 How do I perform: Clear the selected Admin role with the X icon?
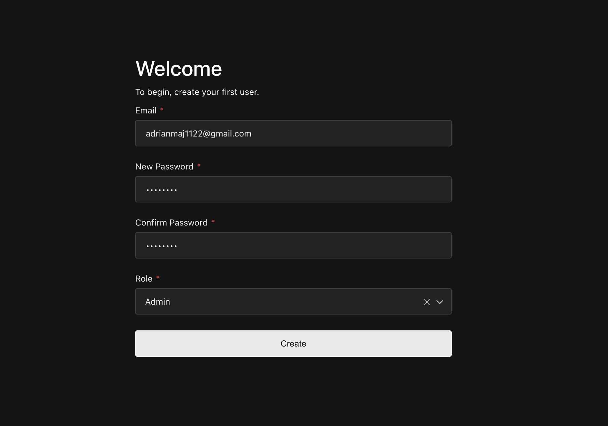click(x=426, y=302)
